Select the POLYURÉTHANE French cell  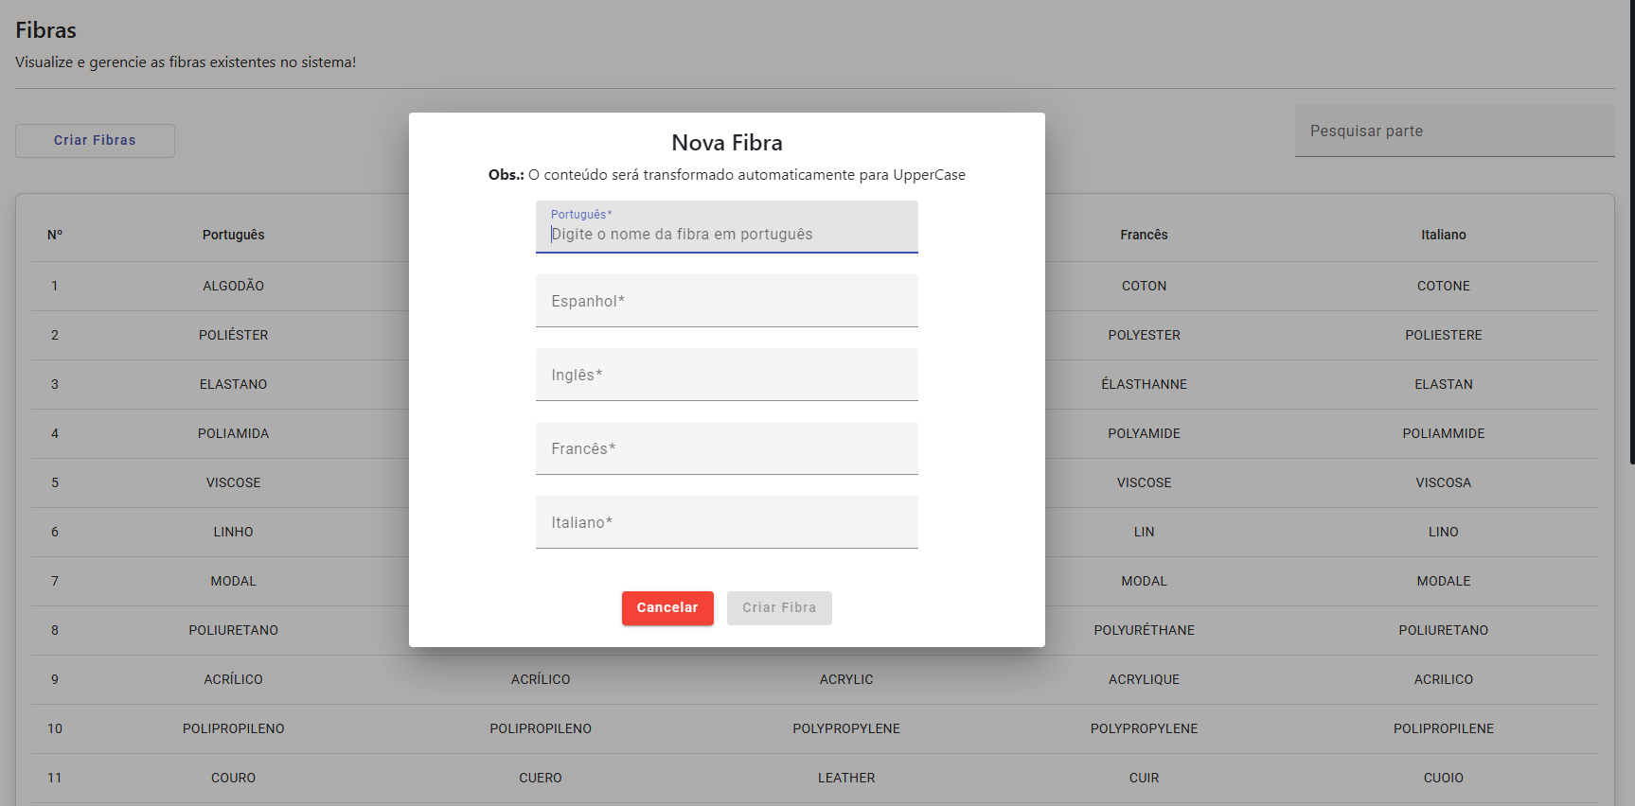[1144, 630]
